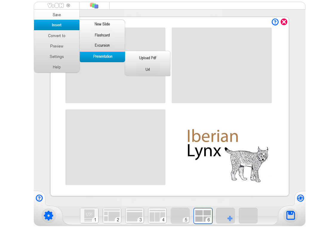Click Save in the dropdown menu
The image size is (324, 250).
coord(57,15)
